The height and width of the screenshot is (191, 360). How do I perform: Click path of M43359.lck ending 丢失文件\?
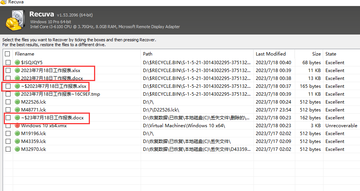(187, 141)
